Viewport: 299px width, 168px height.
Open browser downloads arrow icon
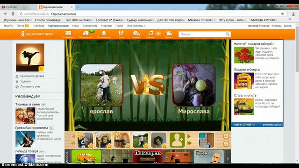(x=293, y=14)
